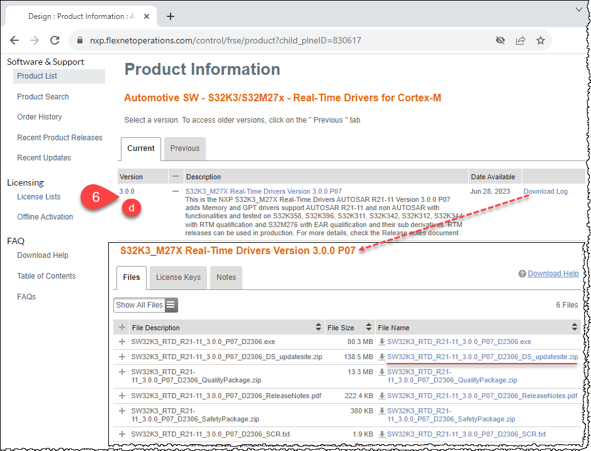Open Download Help link beside the tabs

553,274
